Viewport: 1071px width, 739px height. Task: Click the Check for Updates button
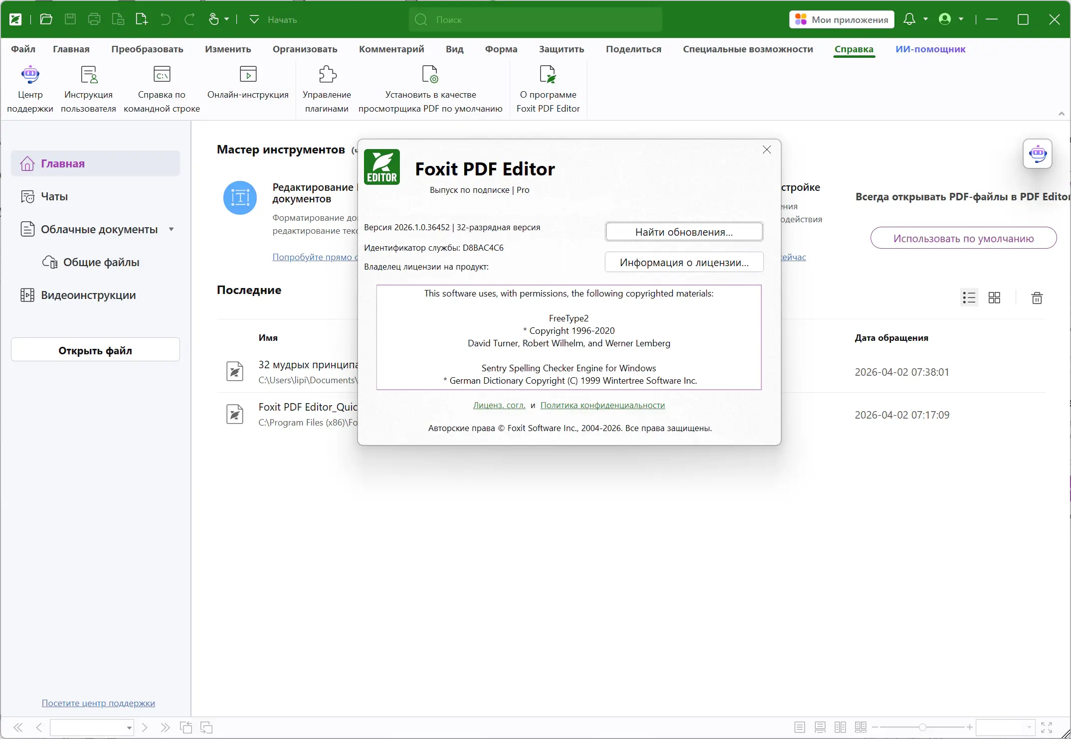coord(684,232)
